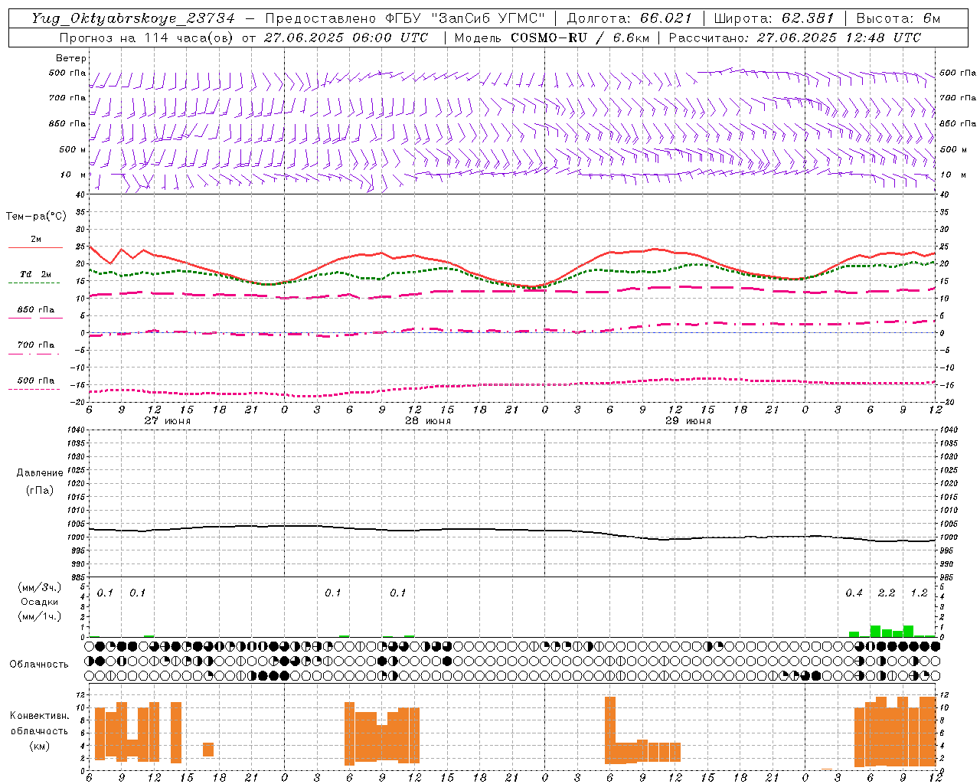This screenshot has width=980, height=784.
Task: Select the Модель COSMO-RU / 6.6км label
Action: point(552,38)
